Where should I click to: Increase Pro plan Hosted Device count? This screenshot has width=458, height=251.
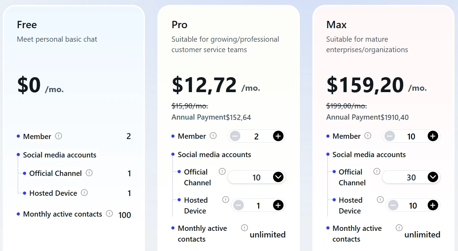click(x=278, y=205)
